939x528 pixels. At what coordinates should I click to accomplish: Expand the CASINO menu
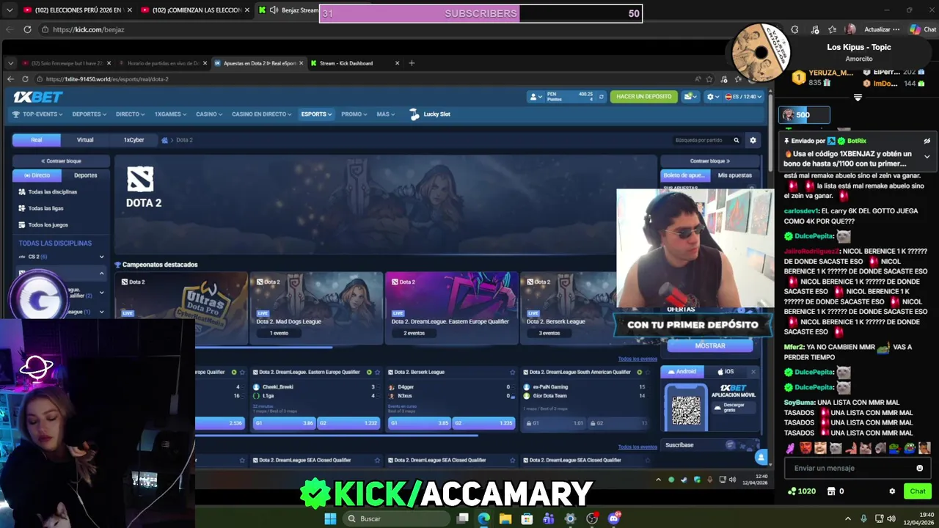(208, 114)
